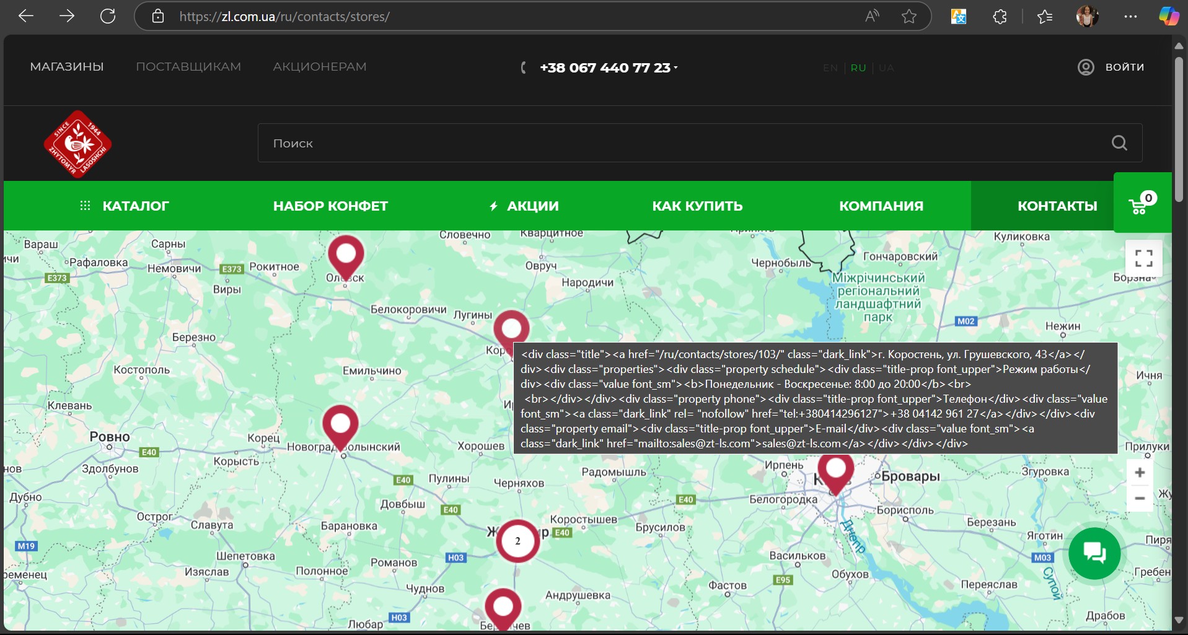Toggle fullscreen map view
The width and height of the screenshot is (1188, 635).
tap(1143, 258)
